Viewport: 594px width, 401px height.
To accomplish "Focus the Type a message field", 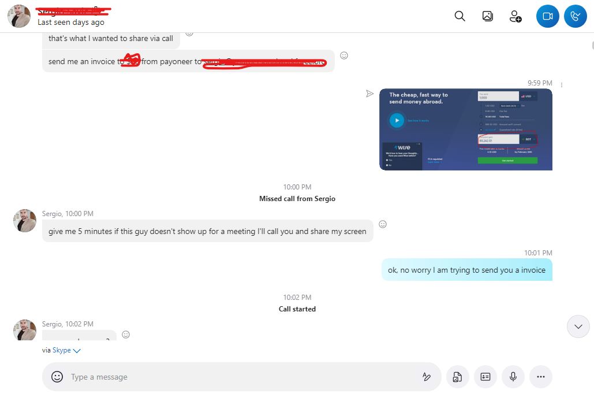I will coord(242,377).
